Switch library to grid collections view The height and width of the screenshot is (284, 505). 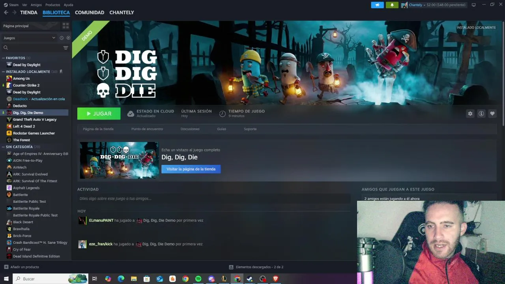click(x=65, y=26)
